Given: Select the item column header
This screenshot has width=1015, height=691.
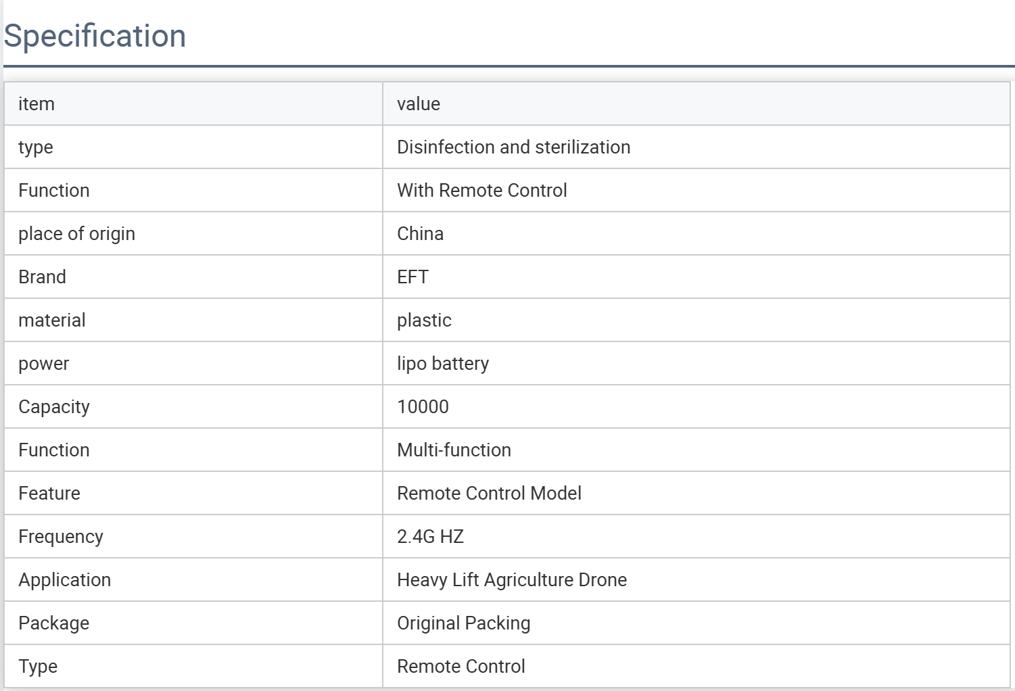Looking at the screenshot, I should tap(36, 103).
